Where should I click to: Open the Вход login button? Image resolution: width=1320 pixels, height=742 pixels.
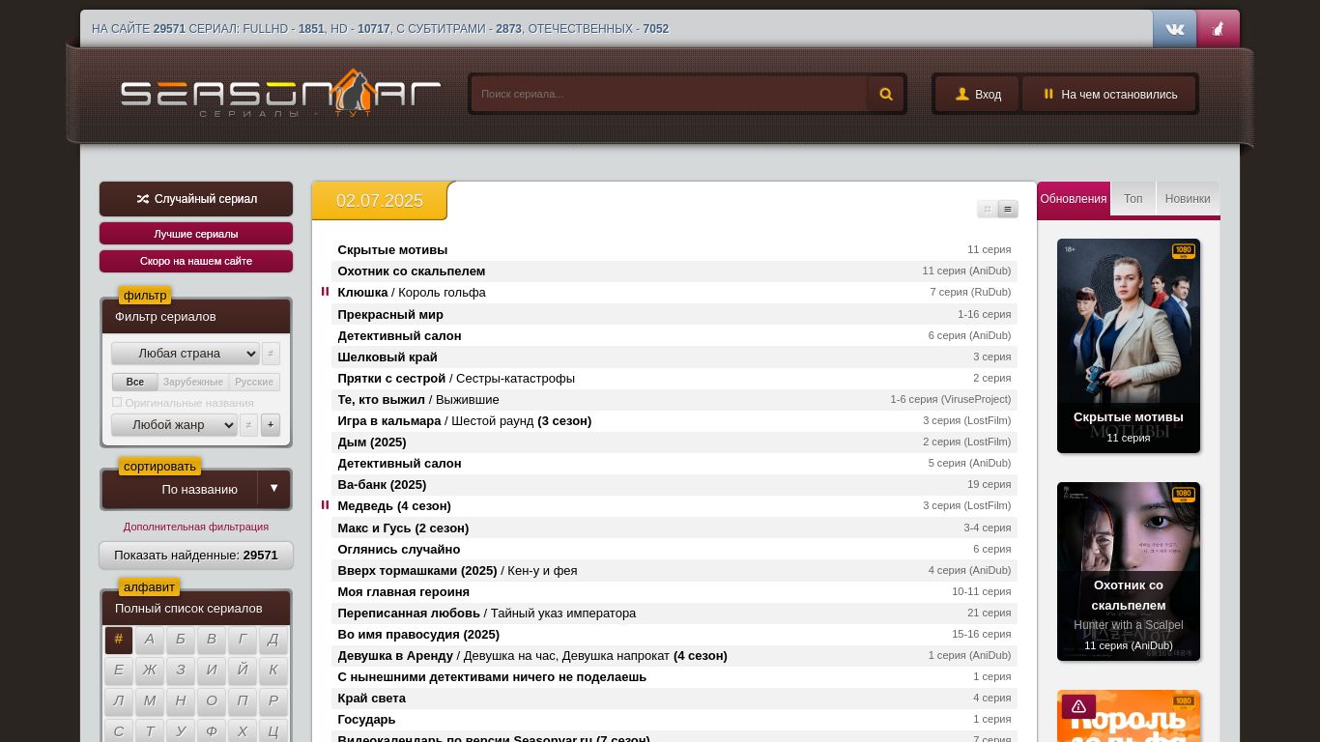coord(977,95)
